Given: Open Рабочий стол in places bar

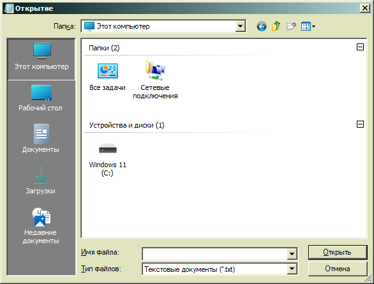Looking at the screenshot, I should 41,98.
